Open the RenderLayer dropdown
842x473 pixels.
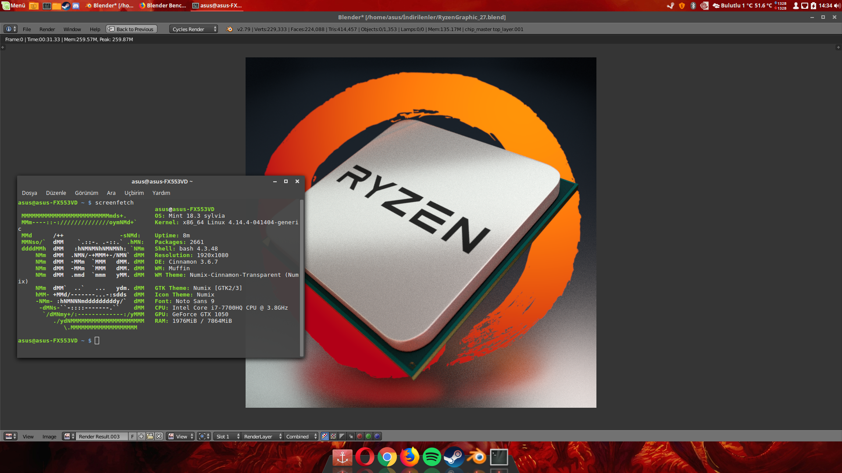(262, 436)
